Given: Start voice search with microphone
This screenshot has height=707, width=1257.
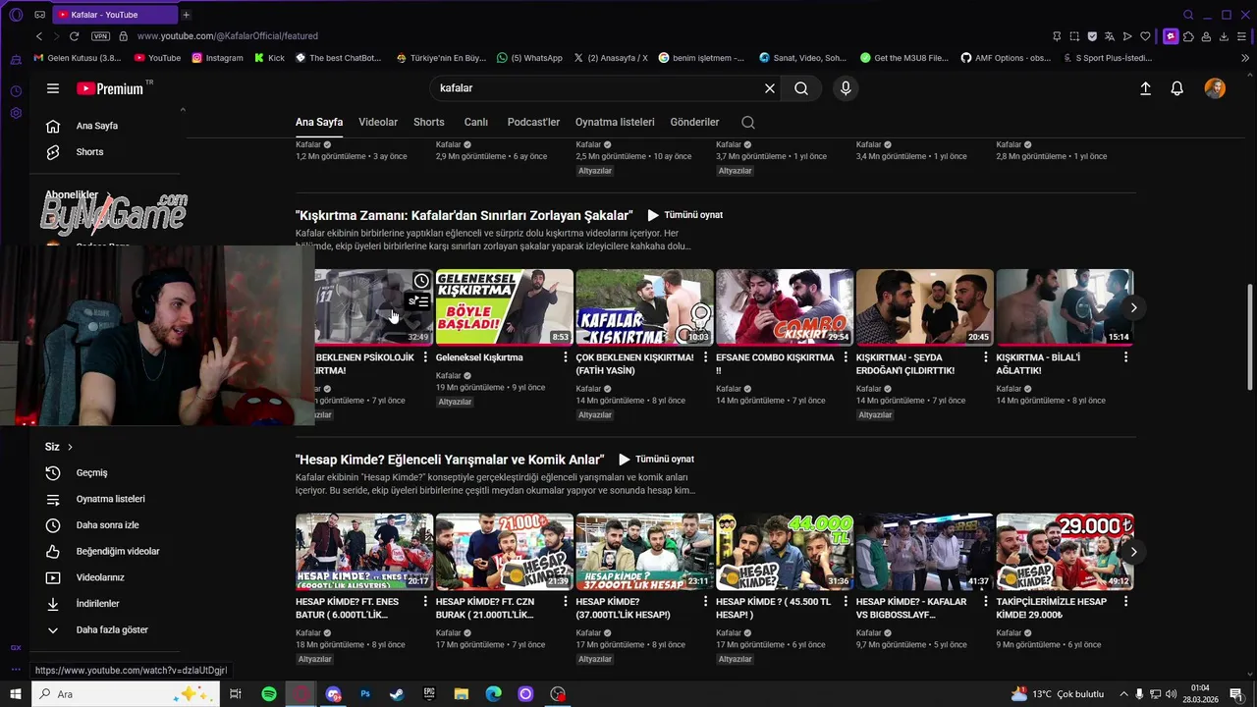Looking at the screenshot, I should click(x=846, y=88).
